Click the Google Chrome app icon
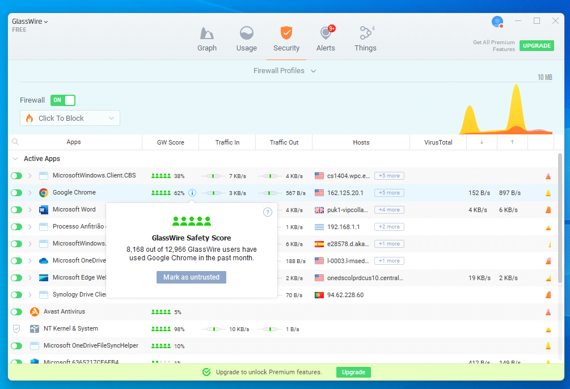 (44, 193)
